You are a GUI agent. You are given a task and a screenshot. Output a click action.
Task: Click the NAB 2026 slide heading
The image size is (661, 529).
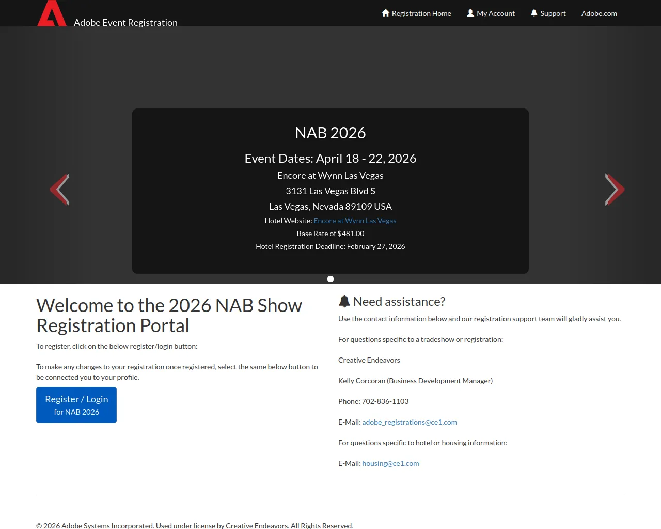(330, 133)
